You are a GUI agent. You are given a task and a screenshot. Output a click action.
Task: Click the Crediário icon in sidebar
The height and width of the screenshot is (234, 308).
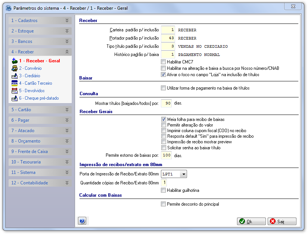tap(14, 76)
